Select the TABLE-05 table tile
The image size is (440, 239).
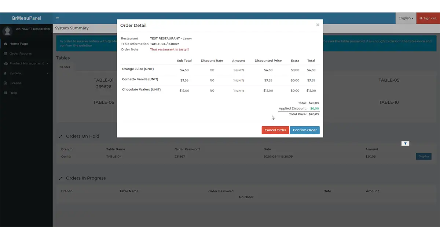pyautogui.click(x=389, y=80)
